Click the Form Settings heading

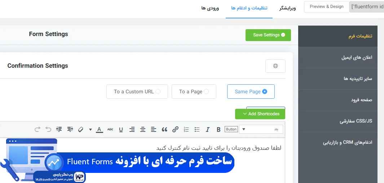point(48,34)
